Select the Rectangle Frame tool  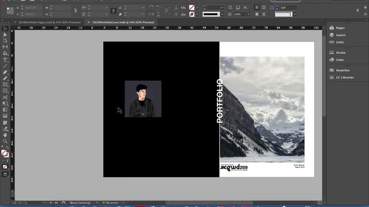click(x=5, y=85)
